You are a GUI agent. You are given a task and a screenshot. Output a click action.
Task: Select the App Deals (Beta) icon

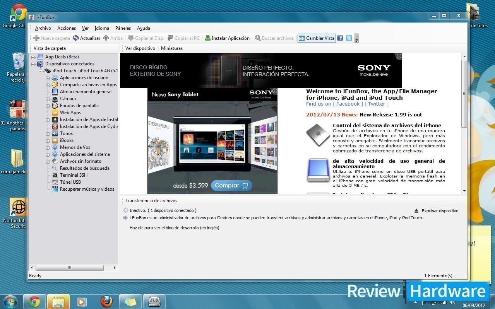click(x=40, y=57)
